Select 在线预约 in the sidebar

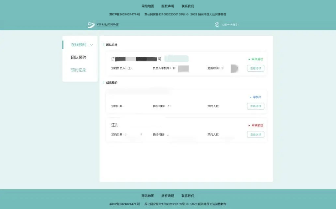(x=78, y=45)
